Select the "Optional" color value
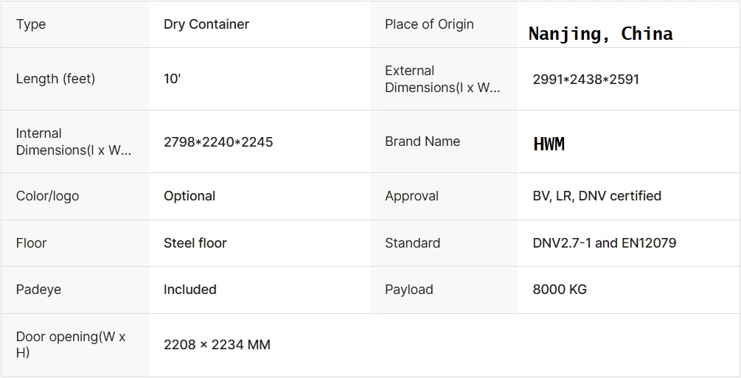The width and height of the screenshot is (741, 378). point(189,196)
